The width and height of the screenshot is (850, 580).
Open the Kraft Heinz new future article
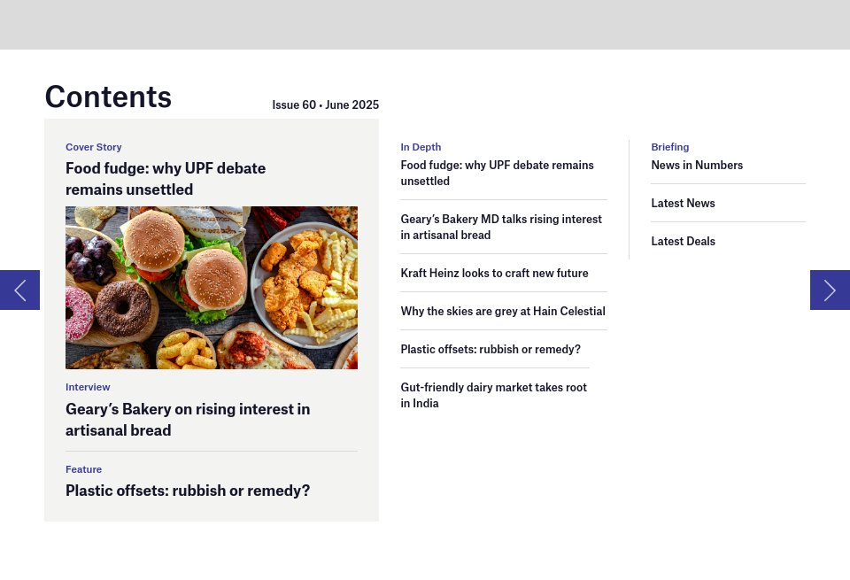(x=494, y=273)
